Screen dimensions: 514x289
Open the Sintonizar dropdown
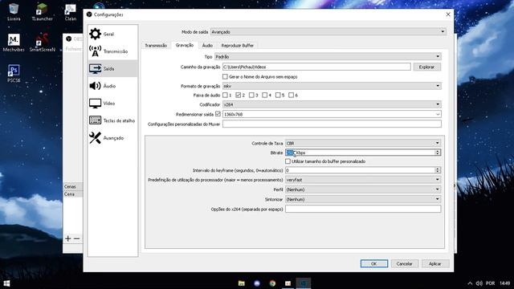363,199
